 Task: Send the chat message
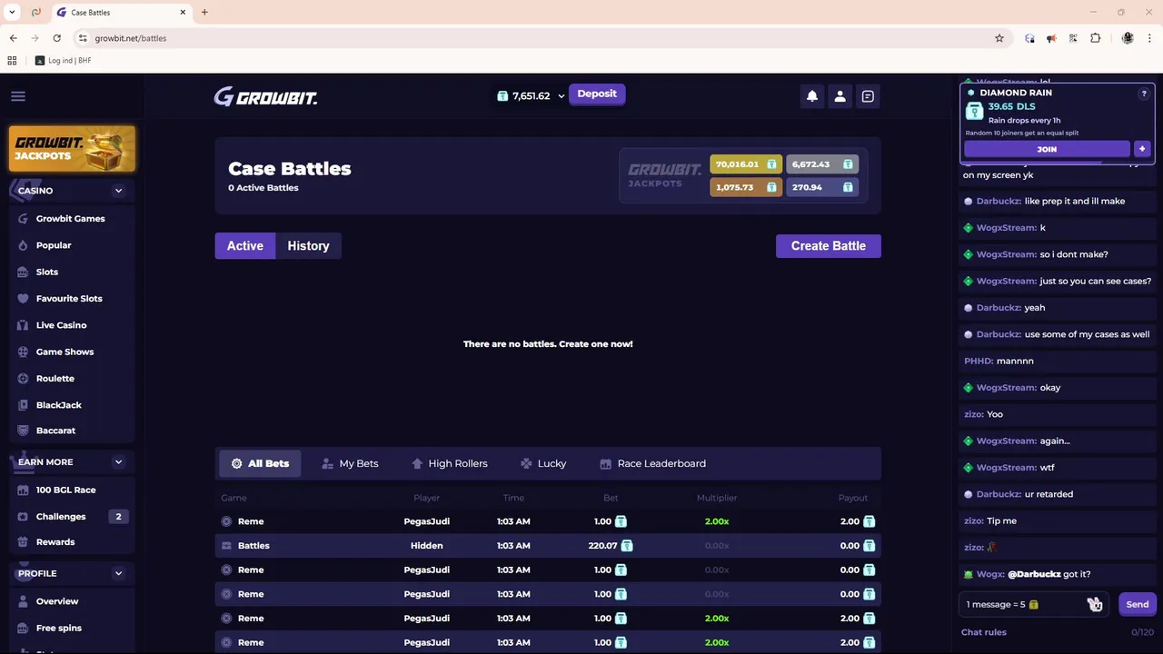coord(1138,604)
